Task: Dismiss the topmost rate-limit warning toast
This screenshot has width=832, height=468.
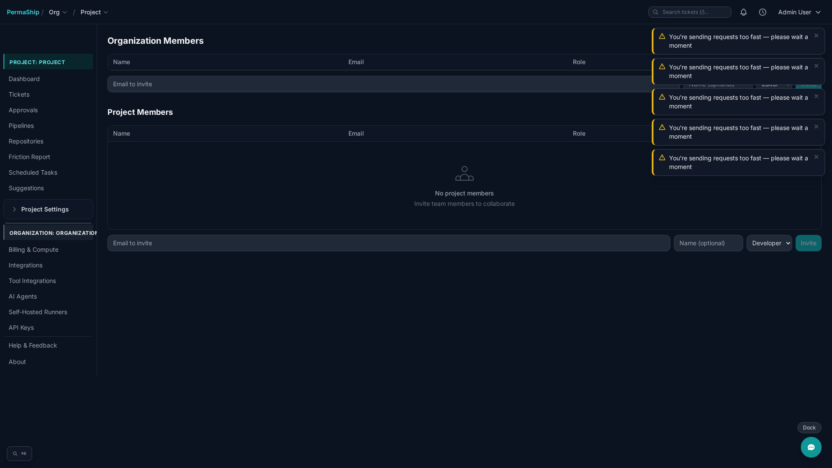Action: point(816,36)
